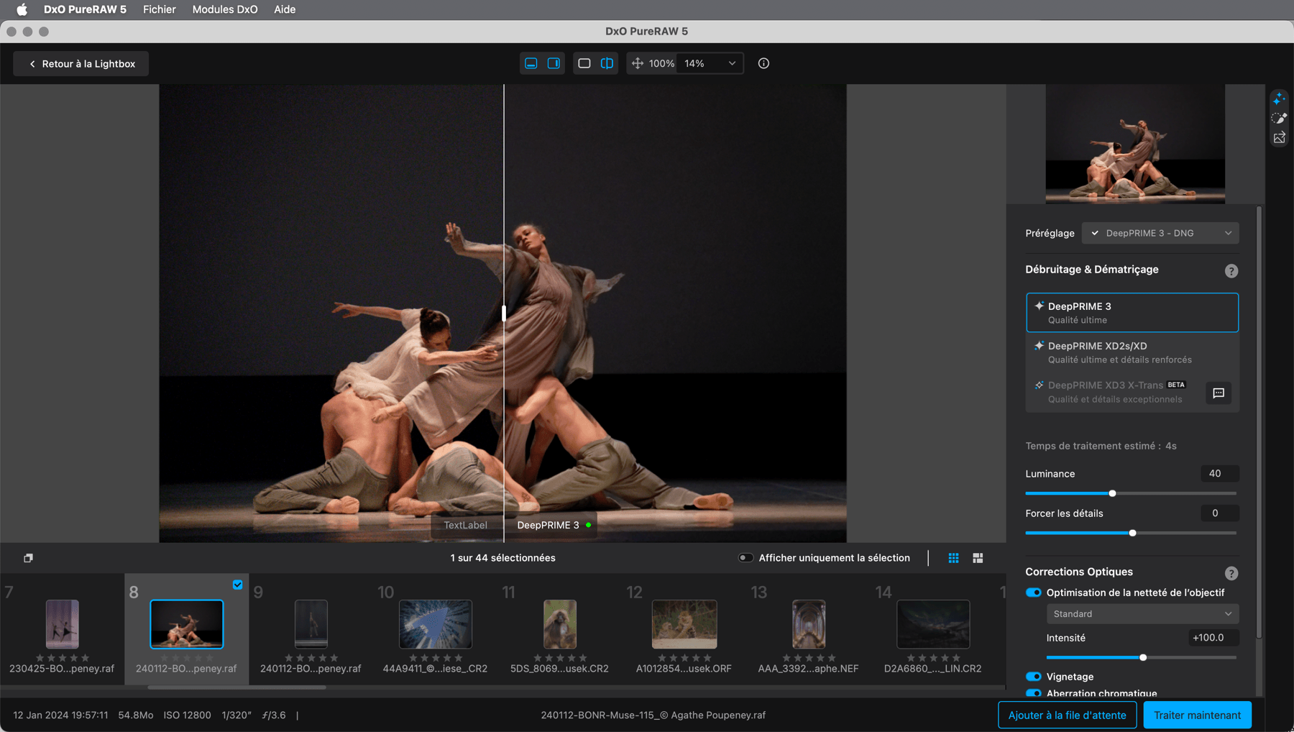Select DeepPRIME XD2s/XD denoising mode
This screenshot has width=1294, height=732.
tap(1132, 352)
